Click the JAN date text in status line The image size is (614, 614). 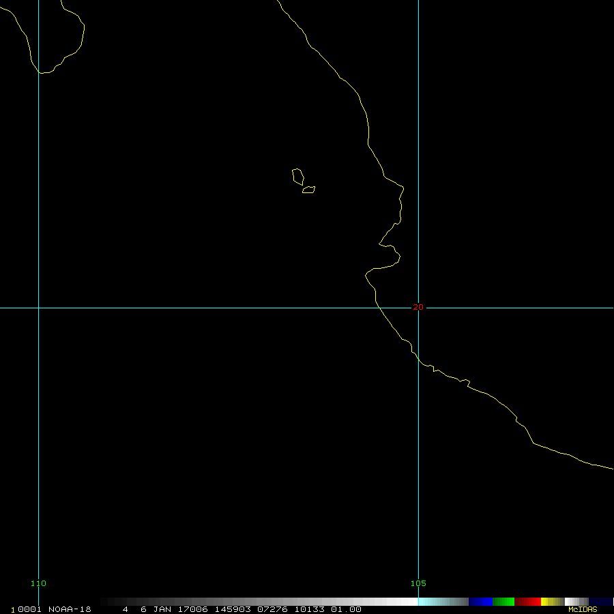tap(162, 609)
